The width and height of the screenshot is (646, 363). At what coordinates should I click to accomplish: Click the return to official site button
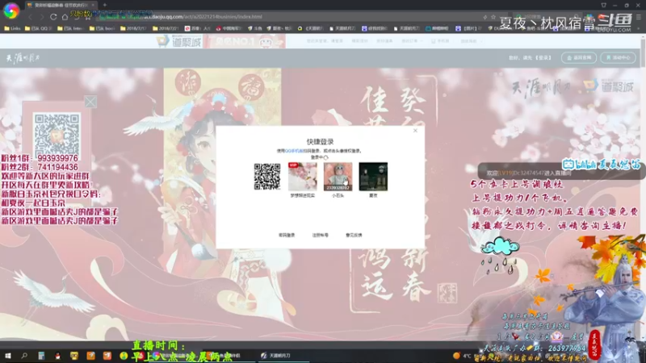click(x=579, y=57)
